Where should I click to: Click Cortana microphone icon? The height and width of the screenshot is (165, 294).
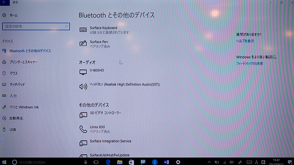[x=86, y=162]
